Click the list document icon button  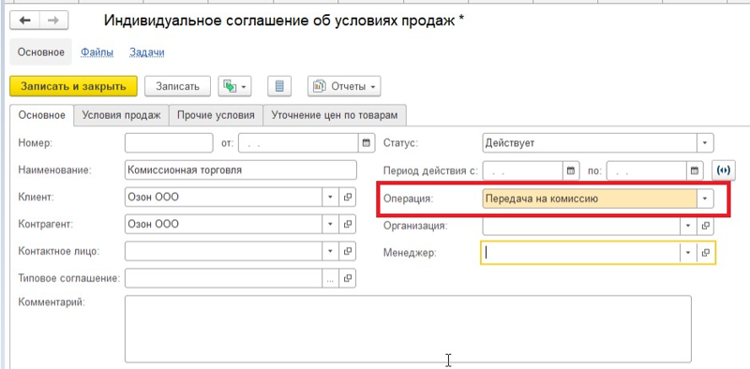point(279,86)
